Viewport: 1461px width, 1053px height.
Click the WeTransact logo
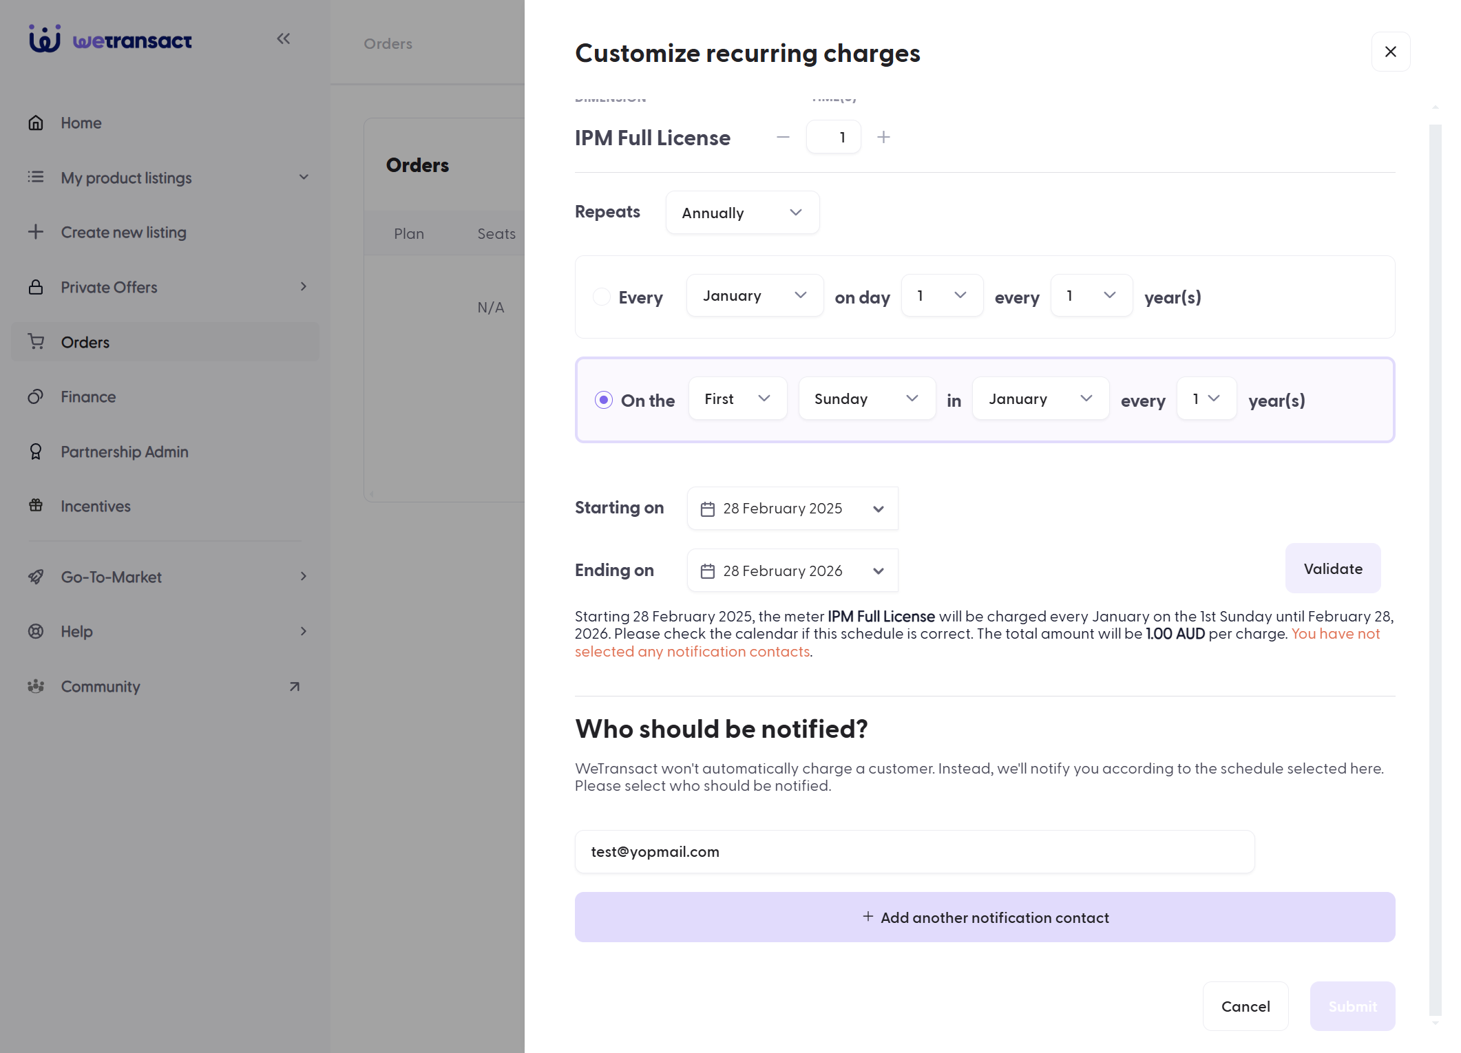coord(110,40)
